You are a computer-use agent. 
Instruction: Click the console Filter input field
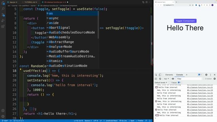189,79
